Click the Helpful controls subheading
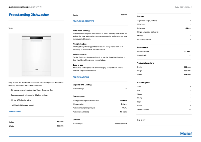 pyautogui.click(x=80, y=54)
